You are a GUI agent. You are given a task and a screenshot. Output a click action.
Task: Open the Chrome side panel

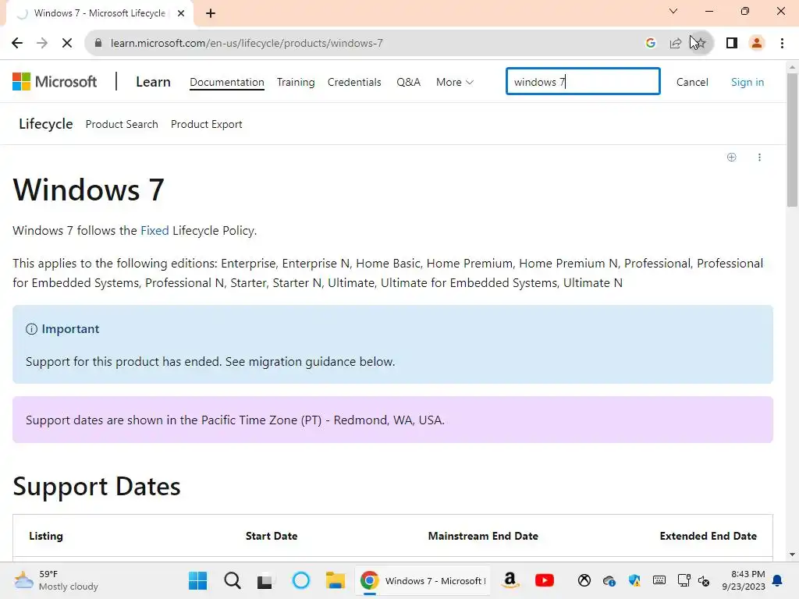732,43
